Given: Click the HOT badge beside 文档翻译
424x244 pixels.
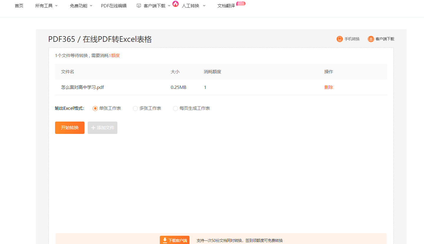Looking at the screenshot, I should click(x=241, y=3).
